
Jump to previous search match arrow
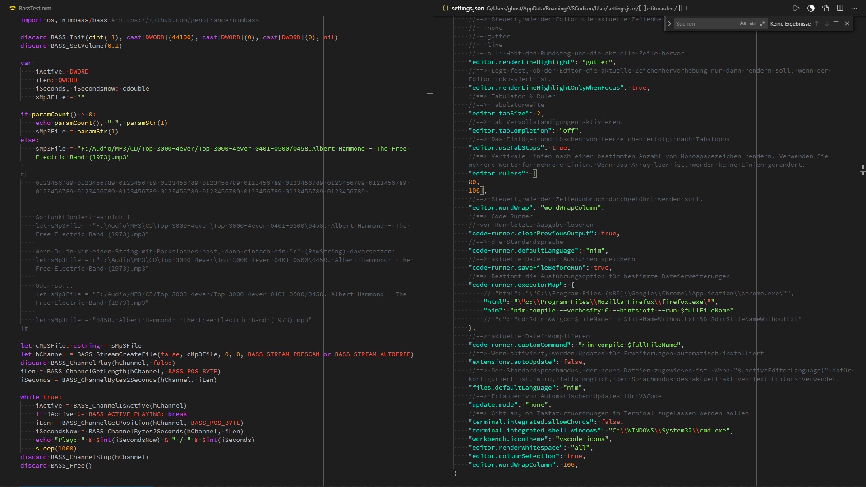[x=816, y=23]
